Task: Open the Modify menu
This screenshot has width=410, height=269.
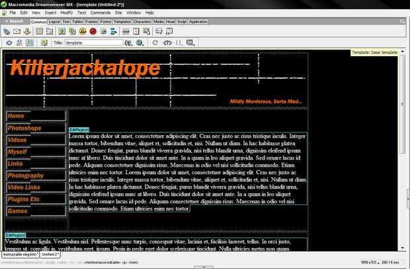Action: [x=67, y=13]
